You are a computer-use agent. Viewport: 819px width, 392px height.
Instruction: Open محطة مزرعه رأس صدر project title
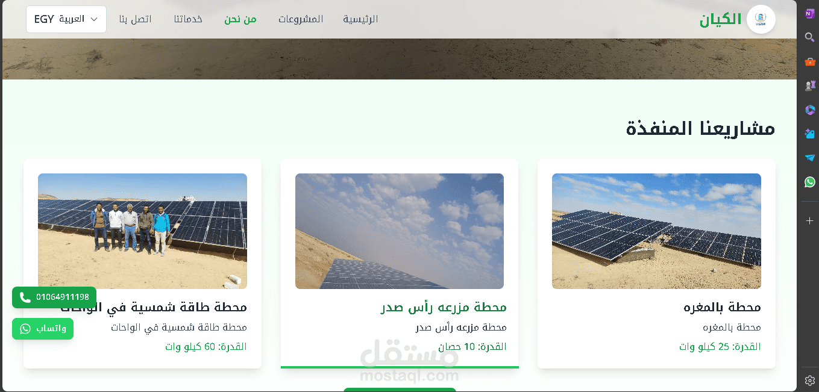[x=444, y=307]
